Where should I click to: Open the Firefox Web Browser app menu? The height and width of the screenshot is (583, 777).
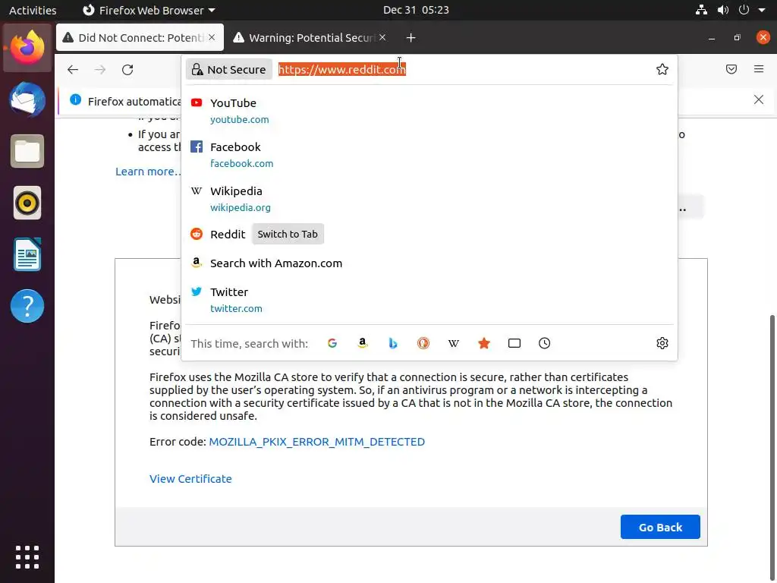point(149,10)
